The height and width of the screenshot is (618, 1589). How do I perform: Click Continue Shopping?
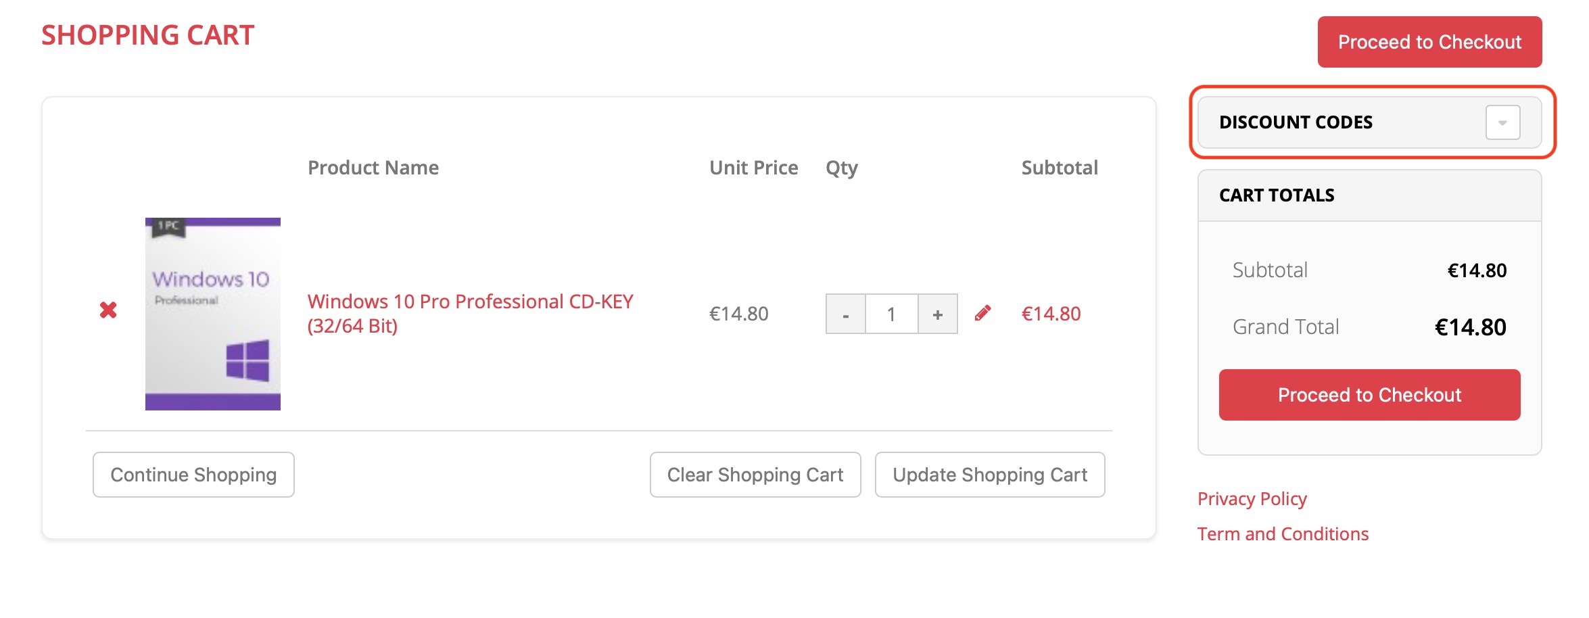[193, 475]
